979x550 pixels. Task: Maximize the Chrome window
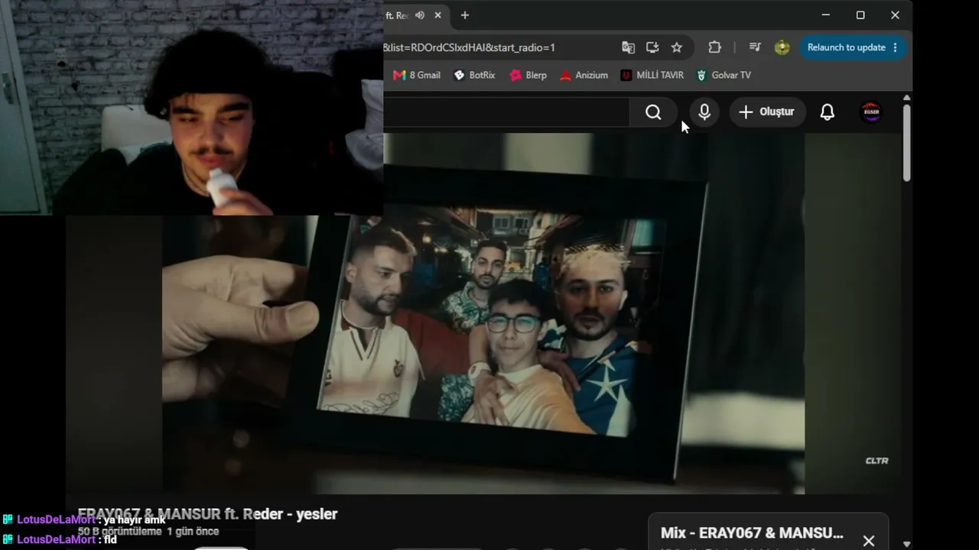tap(860, 15)
